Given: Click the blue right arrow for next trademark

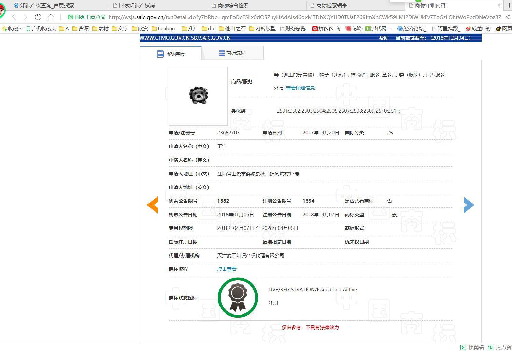Looking at the screenshot, I should click(469, 205).
